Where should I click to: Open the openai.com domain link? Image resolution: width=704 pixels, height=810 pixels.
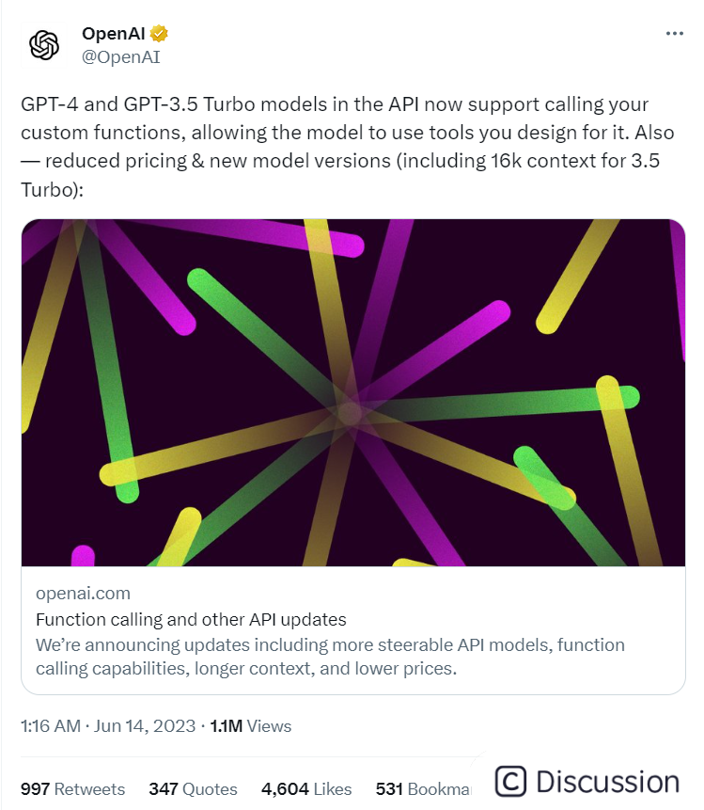pos(83,593)
